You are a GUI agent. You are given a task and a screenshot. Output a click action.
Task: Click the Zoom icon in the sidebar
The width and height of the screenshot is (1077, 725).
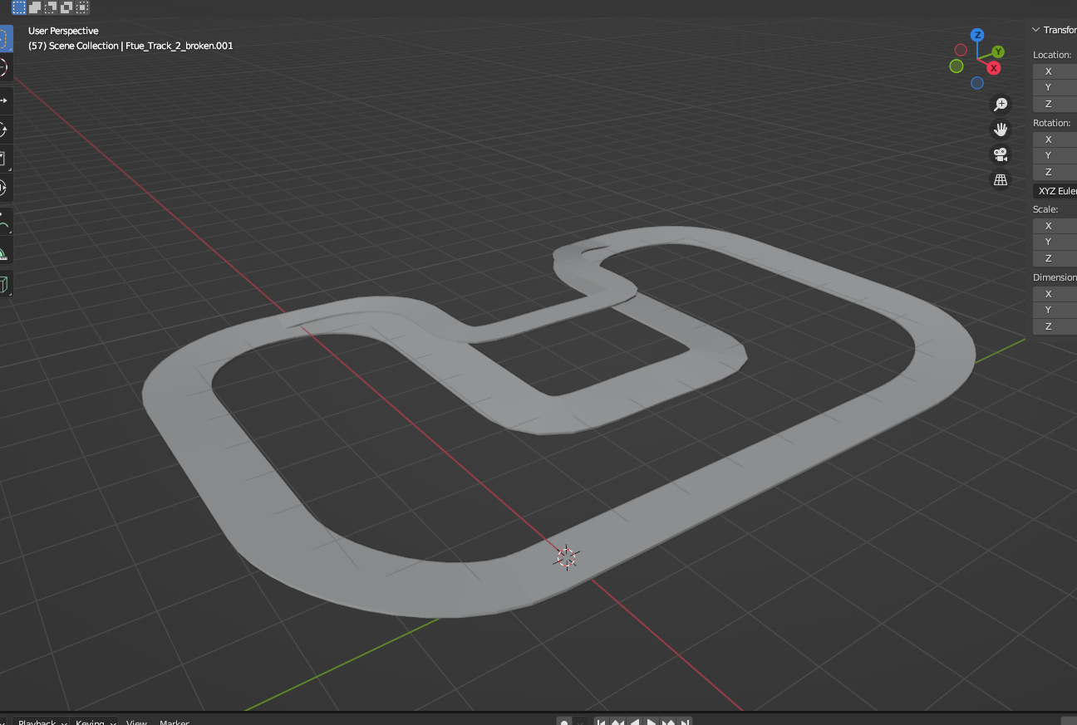point(1001,104)
